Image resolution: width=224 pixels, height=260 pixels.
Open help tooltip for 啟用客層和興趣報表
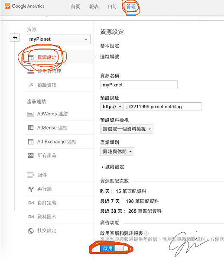tap(146, 234)
